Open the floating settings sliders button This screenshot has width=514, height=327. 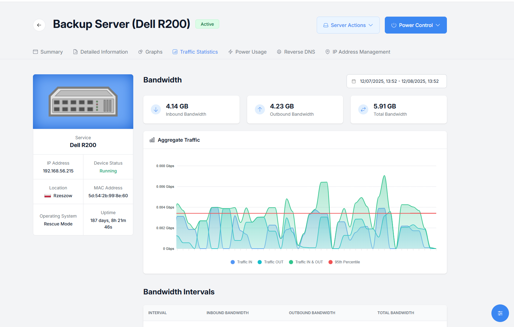pos(500,313)
